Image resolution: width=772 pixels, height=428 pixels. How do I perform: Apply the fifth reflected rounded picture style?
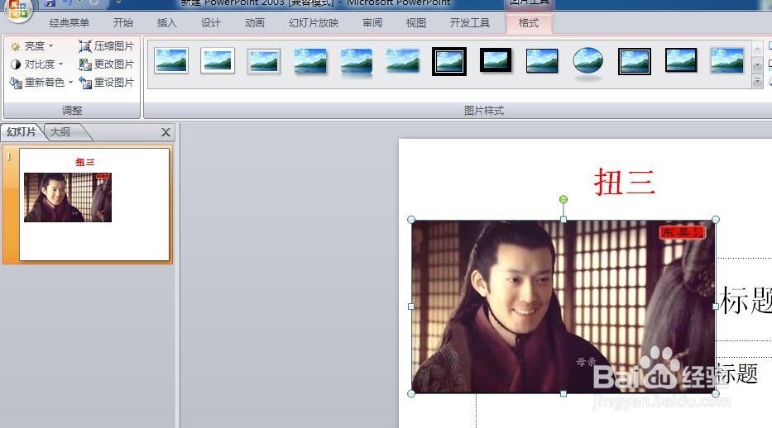[357, 62]
